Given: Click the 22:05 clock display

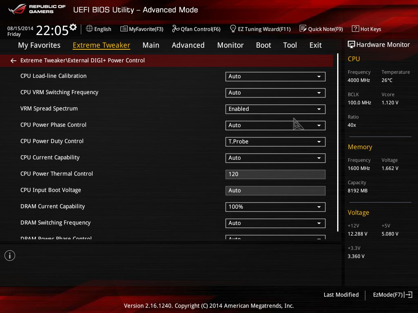Looking at the screenshot, I should 52,30.
